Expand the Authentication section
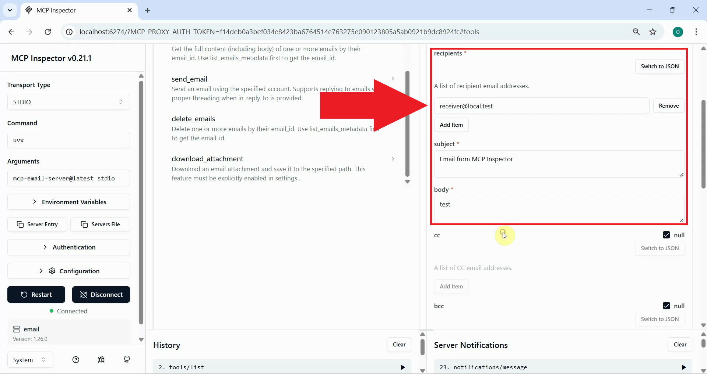Image resolution: width=707 pixels, height=374 pixels. (68, 247)
